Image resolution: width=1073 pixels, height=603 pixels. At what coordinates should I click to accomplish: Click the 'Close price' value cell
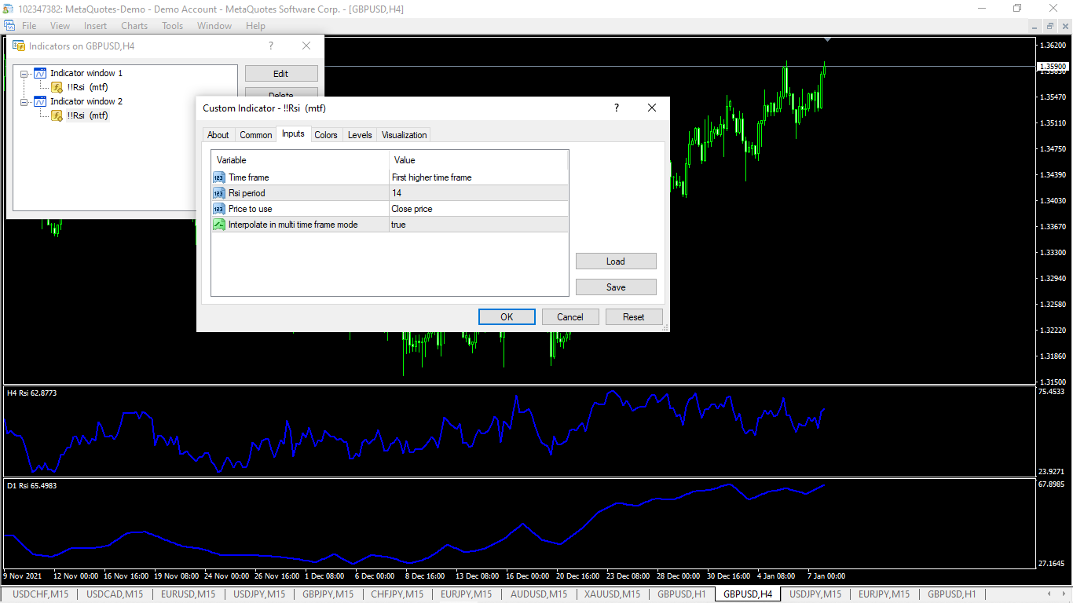pyautogui.click(x=478, y=209)
